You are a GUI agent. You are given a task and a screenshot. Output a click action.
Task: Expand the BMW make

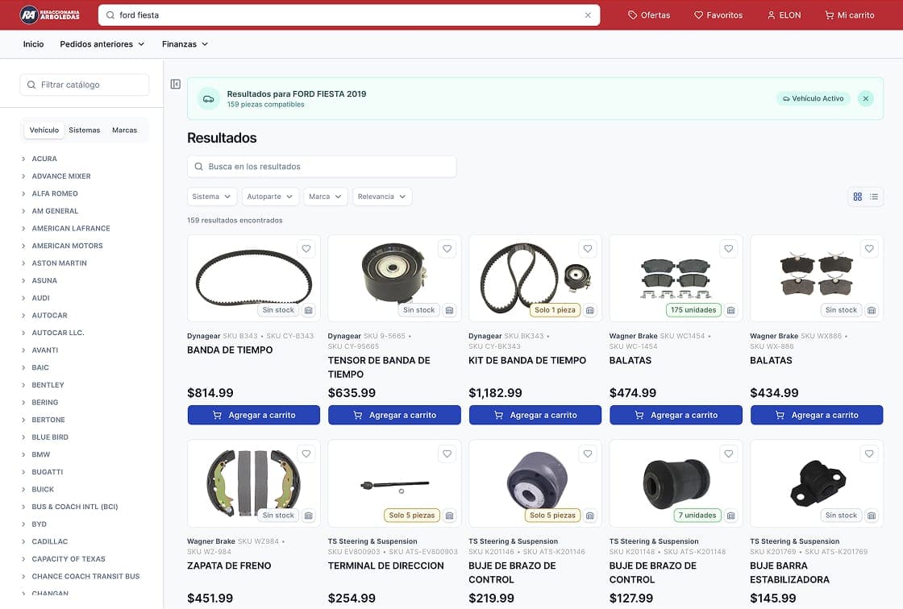23,454
